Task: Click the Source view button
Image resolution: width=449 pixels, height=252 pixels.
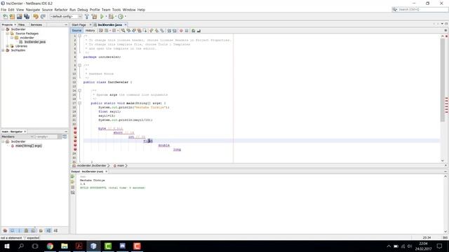Action: click(x=76, y=31)
